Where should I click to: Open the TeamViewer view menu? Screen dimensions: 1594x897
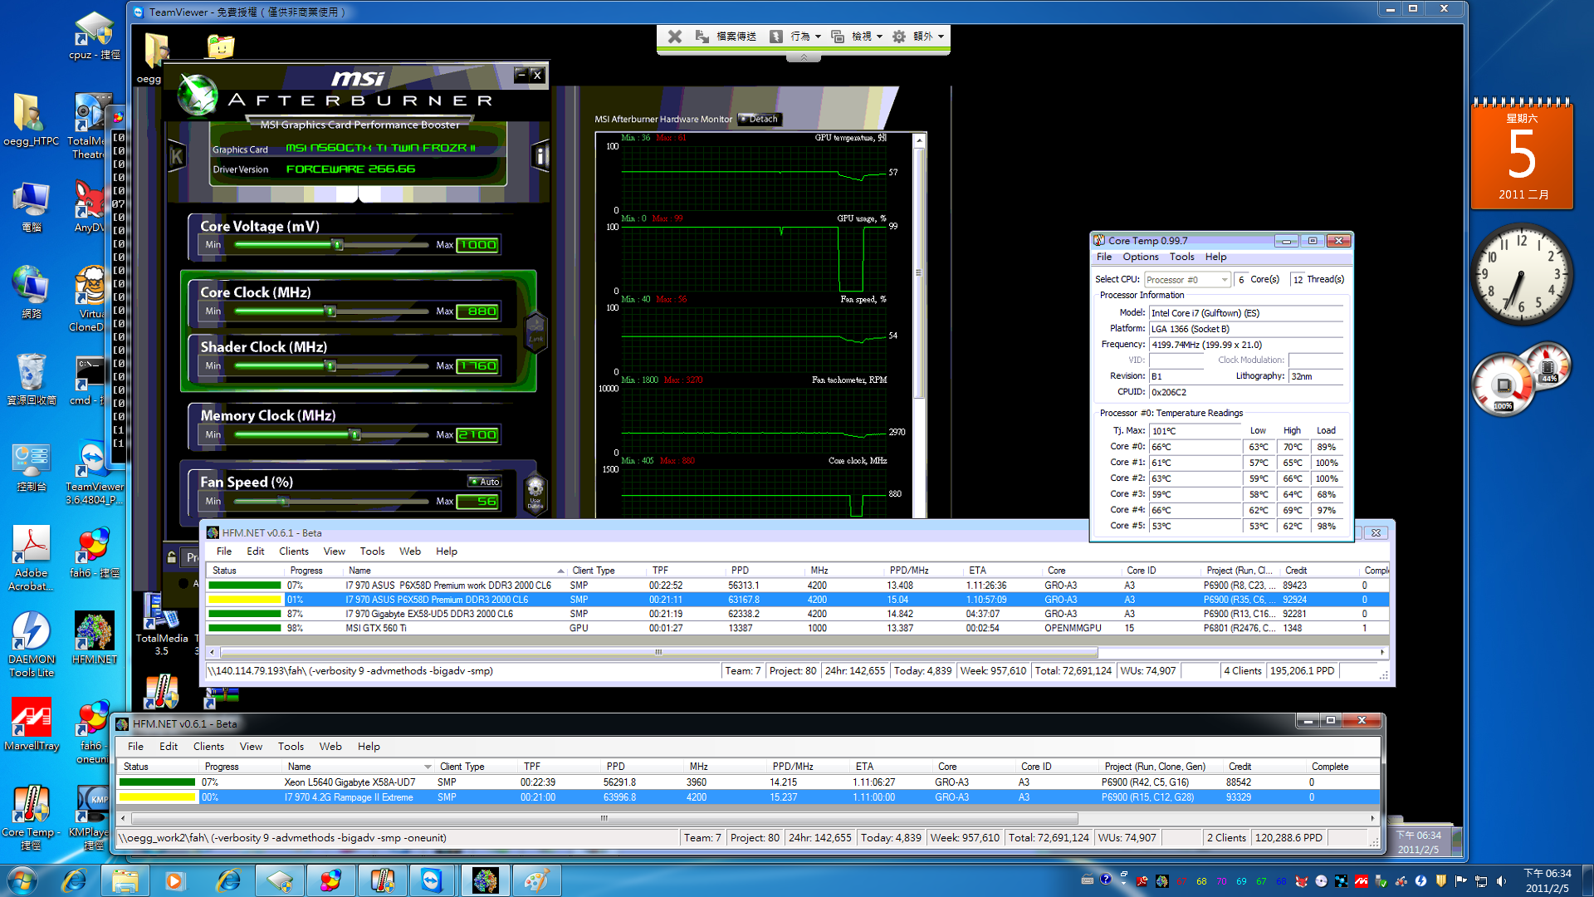click(856, 37)
